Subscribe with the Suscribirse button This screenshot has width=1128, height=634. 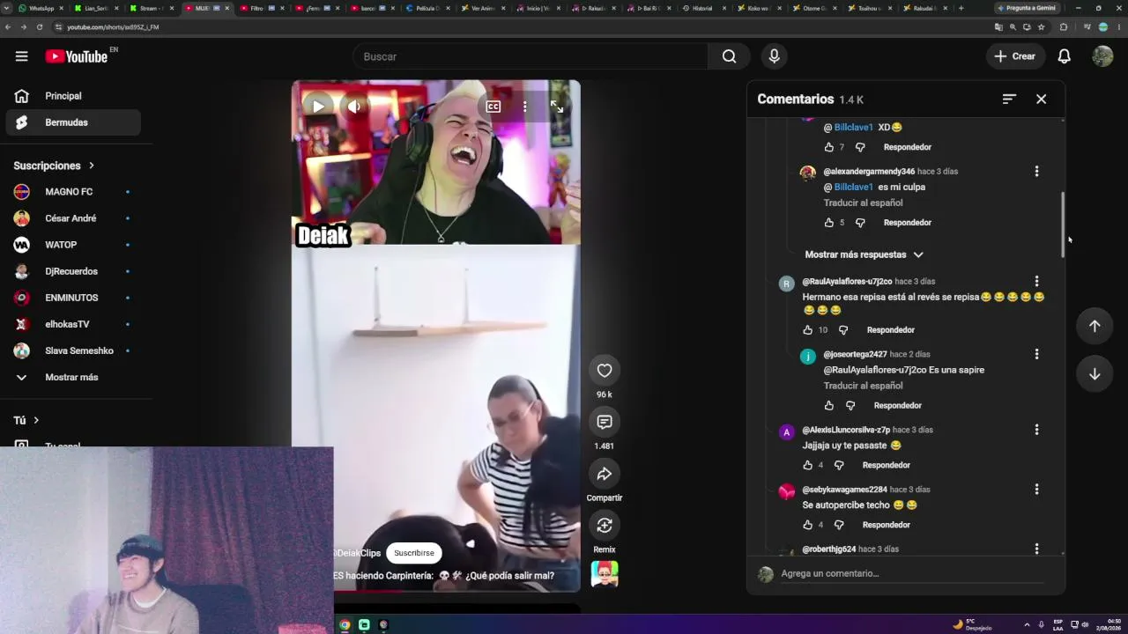point(414,553)
